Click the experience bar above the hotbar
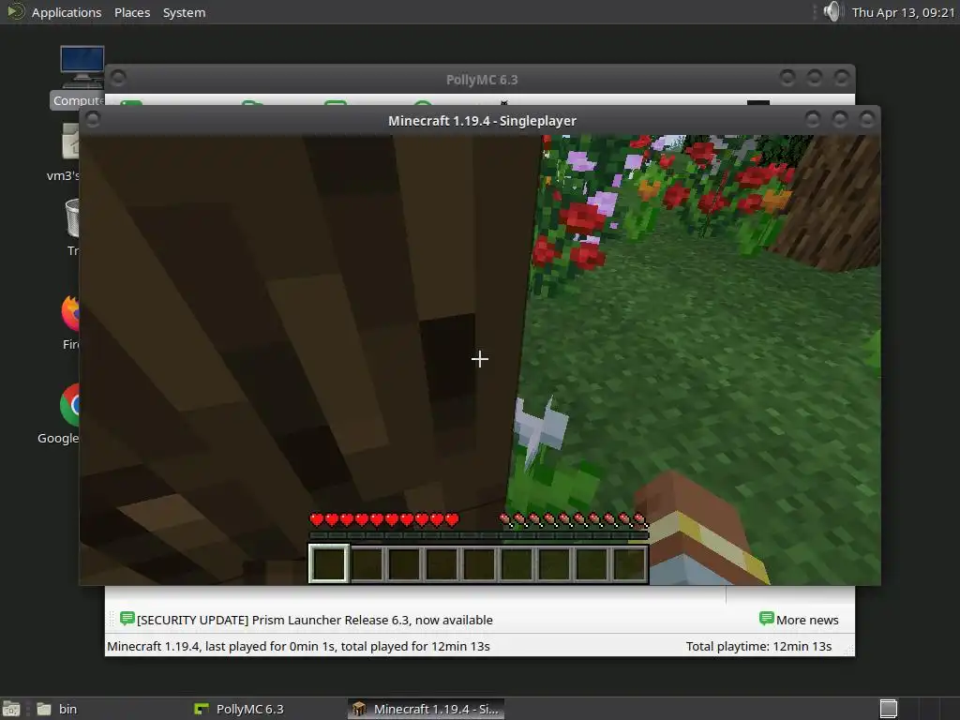The width and height of the screenshot is (960, 720). coord(479,535)
